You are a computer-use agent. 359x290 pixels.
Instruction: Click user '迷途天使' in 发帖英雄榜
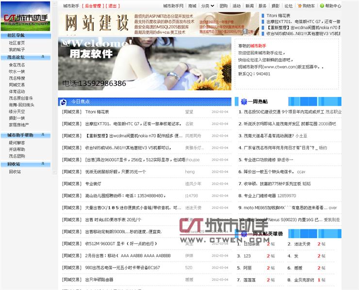(x=302, y=244)
